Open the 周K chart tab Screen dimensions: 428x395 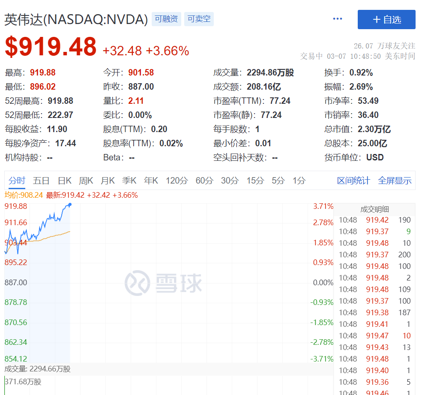(86, 181)
